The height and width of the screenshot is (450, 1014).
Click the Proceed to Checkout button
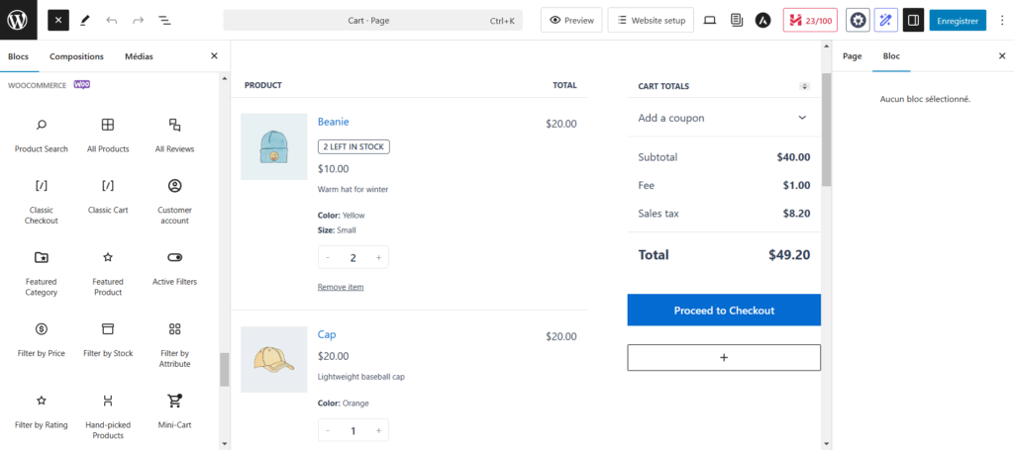[724, 310]
